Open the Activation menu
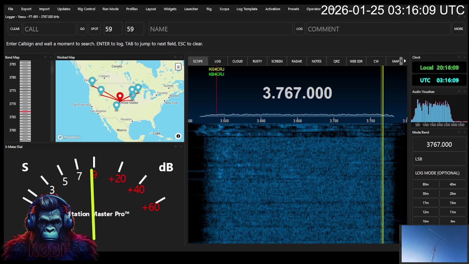Image resolution: width=469 pixels, height=264 pixels. [273, 9]
